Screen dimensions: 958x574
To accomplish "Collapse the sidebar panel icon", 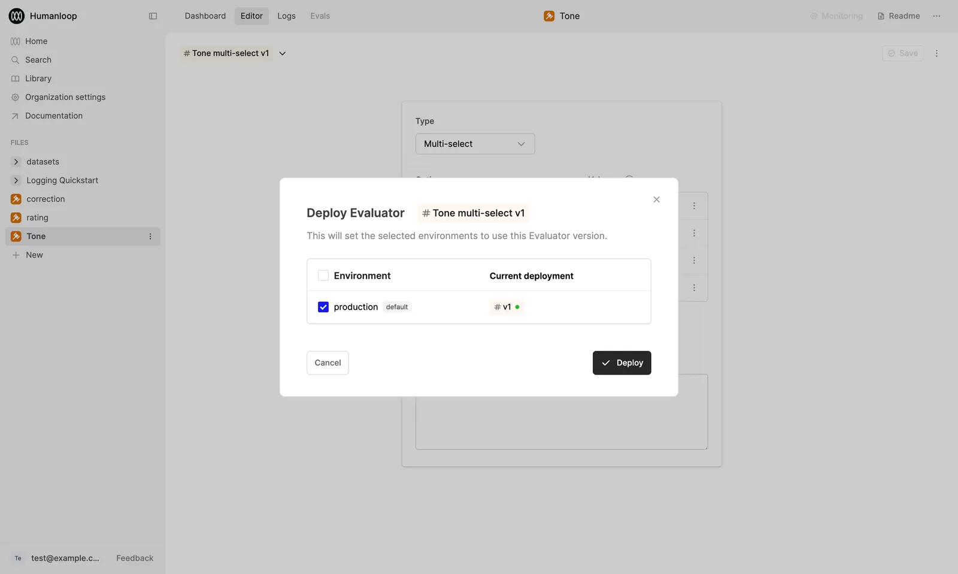I will click(x=153, y=16).
